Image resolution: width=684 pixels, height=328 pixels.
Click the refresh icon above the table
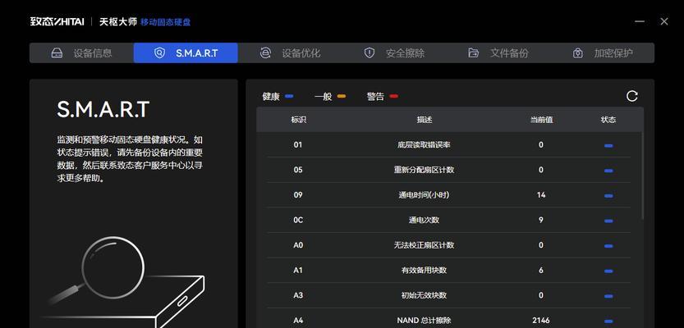click(632, 96)
